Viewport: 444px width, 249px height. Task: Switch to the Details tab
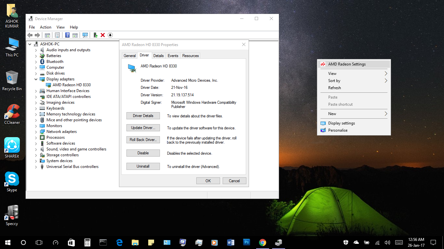click(158, 56)
